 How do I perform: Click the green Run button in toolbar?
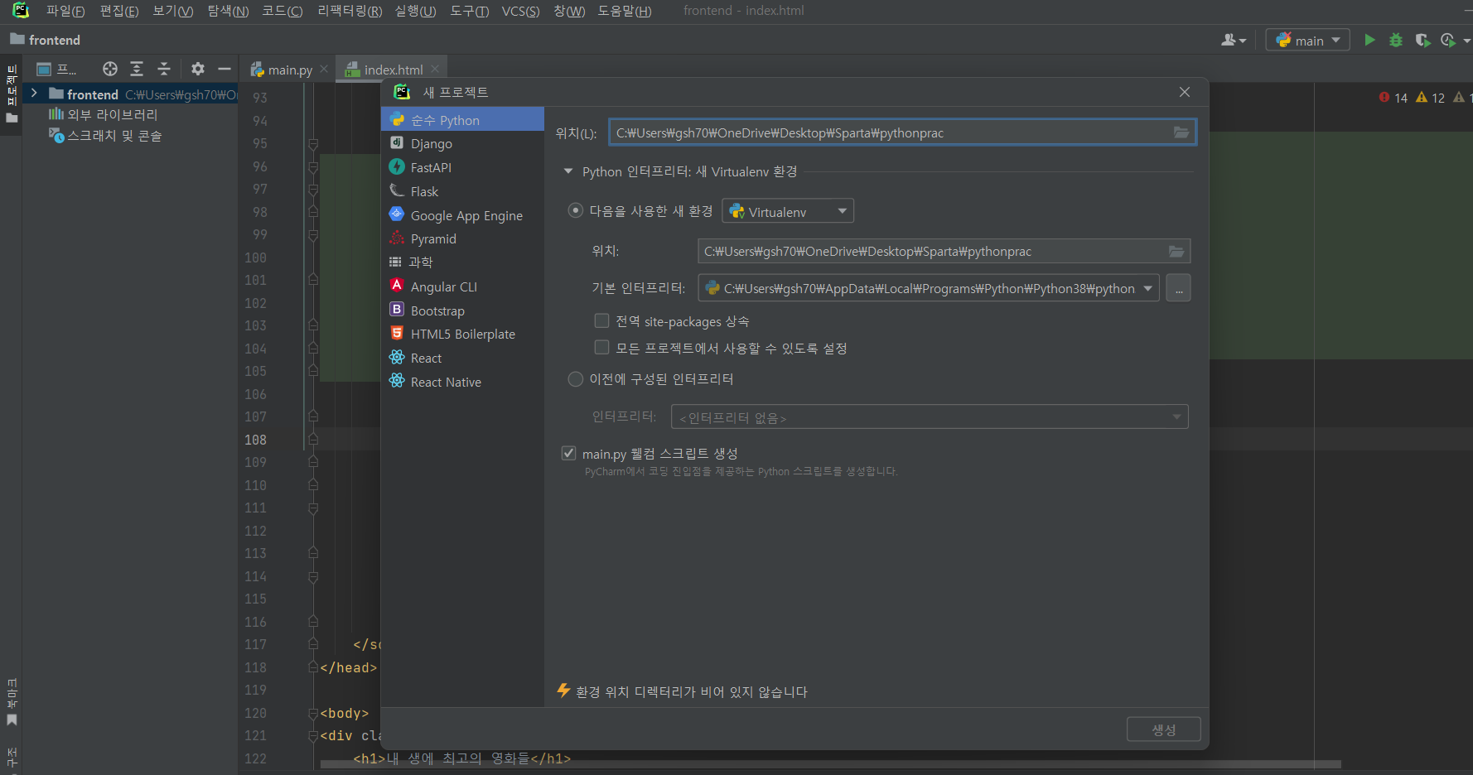click(x=1369, y=40)
